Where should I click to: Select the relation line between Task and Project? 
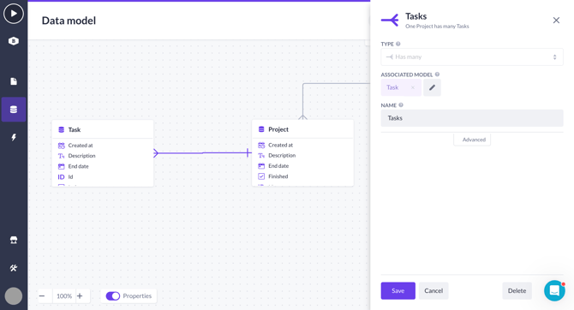tap(202, 152)
